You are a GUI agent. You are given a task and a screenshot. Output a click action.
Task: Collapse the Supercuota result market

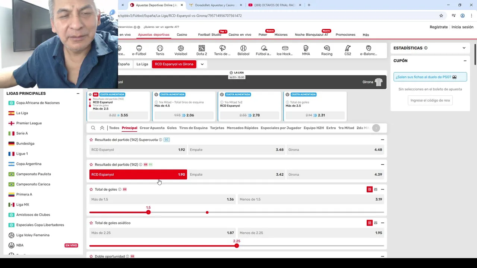coord(382,140)
